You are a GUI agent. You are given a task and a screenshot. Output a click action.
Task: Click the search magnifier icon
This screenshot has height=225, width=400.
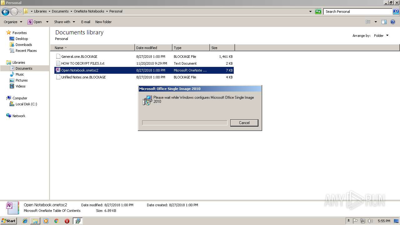[x=396, y=12]
